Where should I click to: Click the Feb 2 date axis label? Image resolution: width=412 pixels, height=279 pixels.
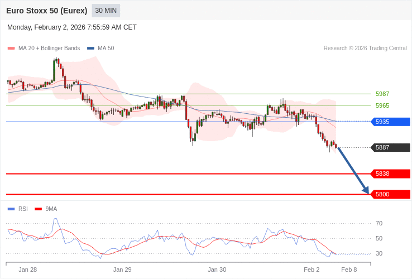pyautogui.click(x=312, y=270)
